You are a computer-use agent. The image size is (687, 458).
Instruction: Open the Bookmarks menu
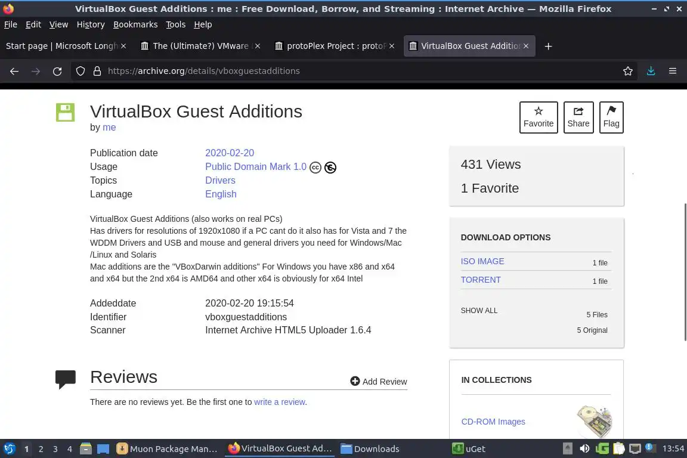coord(135,24)
